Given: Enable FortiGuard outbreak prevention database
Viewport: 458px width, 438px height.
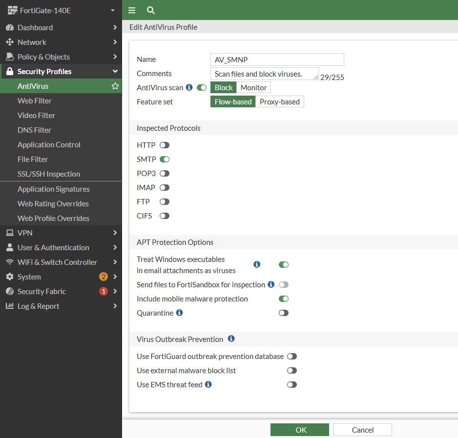Looking at the screenshot, I should point(292,356).
